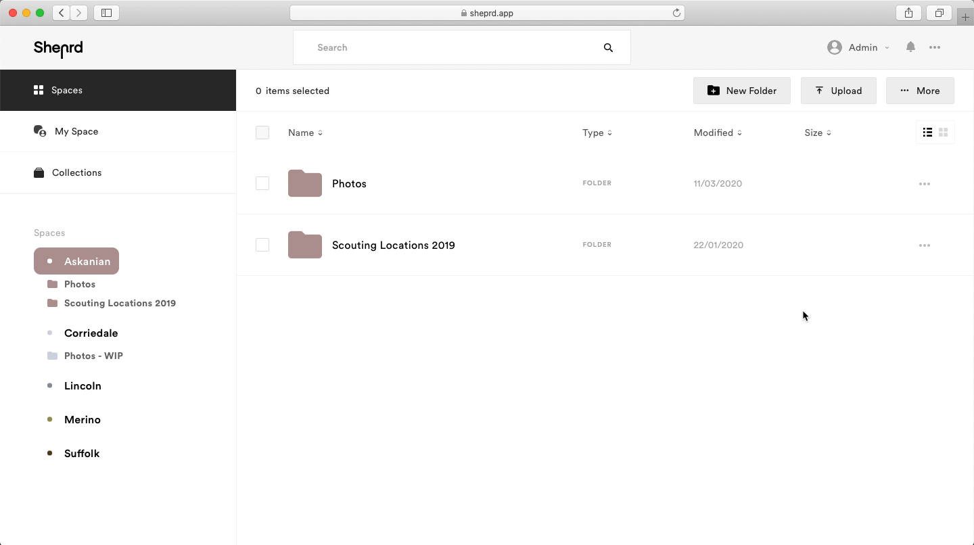974x545 pixels.
Task: Click the Photos folder icon in the list
Action: 304,183
